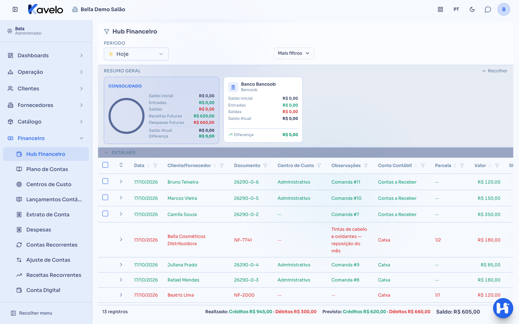The image size is (519, 324).
Task: Toggle expand-all rows arrows in table header
Action: click(x=121, y=165)
